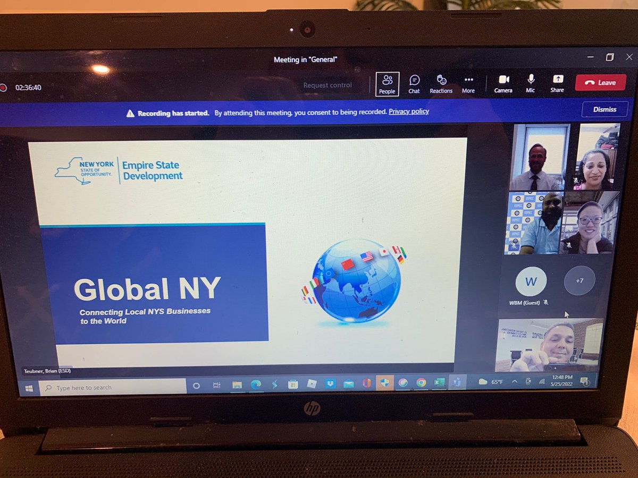Launch Microsoft Edge from the taskbar
The width and height of the screenshot is (638, 478).
(x=256, y=385)
